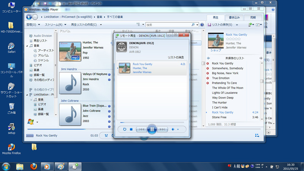304x171 pixels.
Task: Select Way Down Deep in playlist
Action: pos(223,98)
